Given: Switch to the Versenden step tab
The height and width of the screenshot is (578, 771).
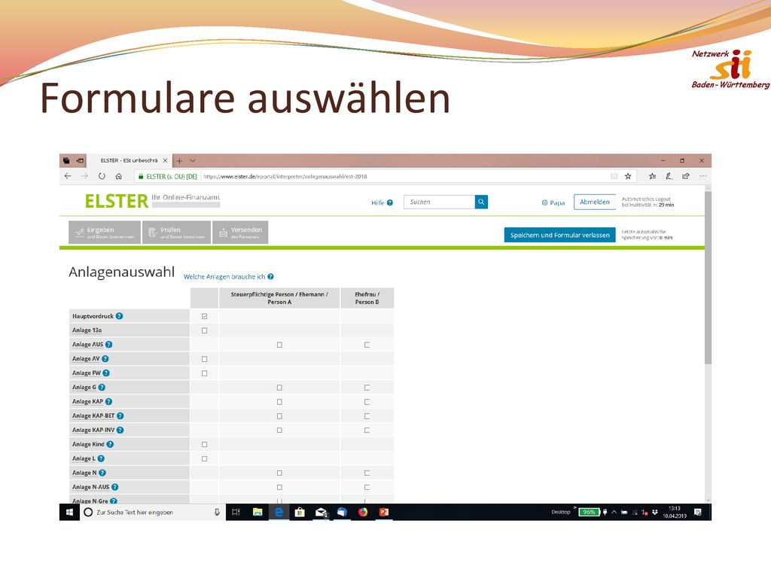Looking at the screenshot, I should [240, 233].
